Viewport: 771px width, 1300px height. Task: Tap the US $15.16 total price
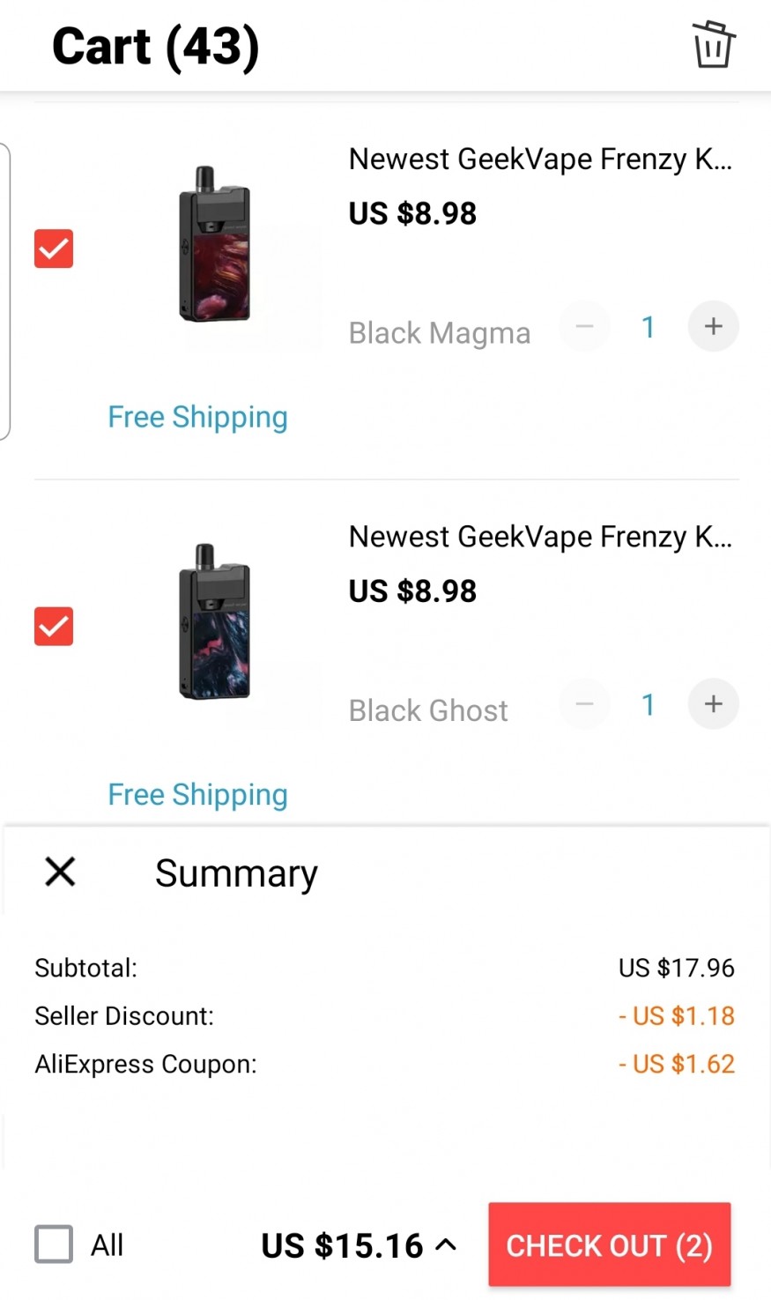(342, 1245)
